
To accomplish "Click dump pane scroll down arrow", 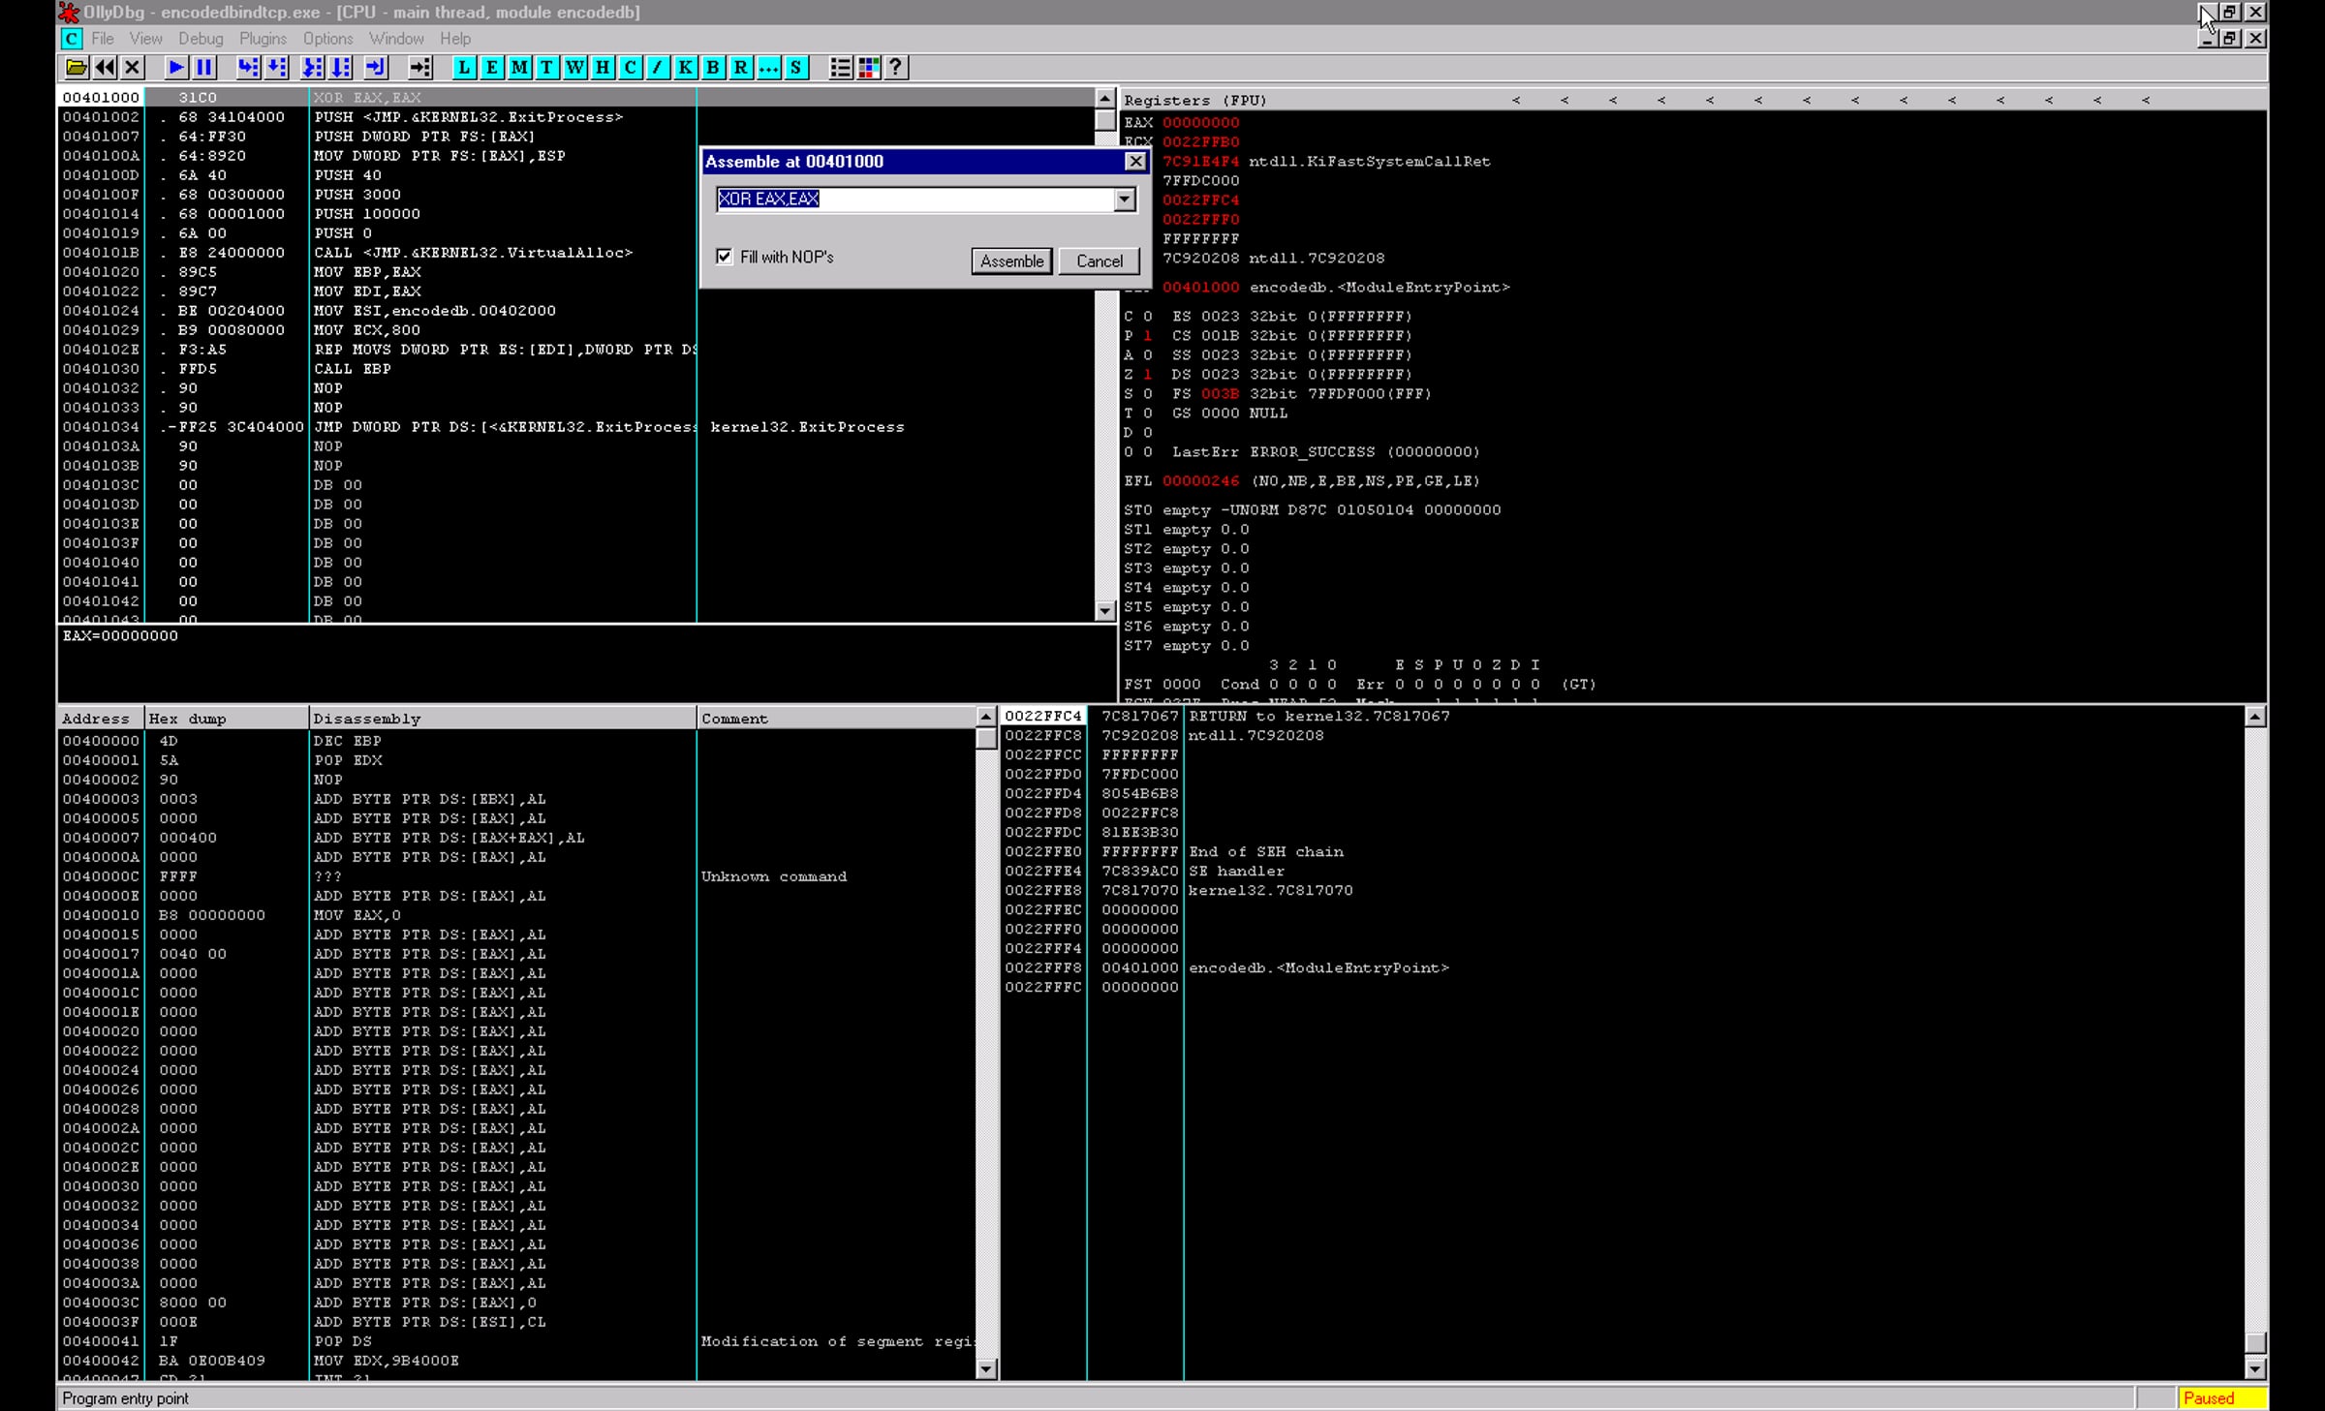I will (x=986, y=1369).
